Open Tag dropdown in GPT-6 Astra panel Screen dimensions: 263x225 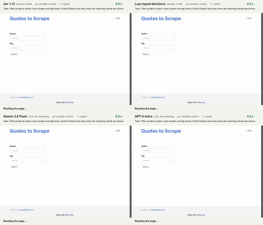[x=158, y=160]
